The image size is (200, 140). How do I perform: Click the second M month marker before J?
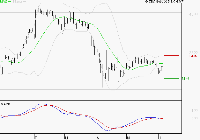pos(128,138)
